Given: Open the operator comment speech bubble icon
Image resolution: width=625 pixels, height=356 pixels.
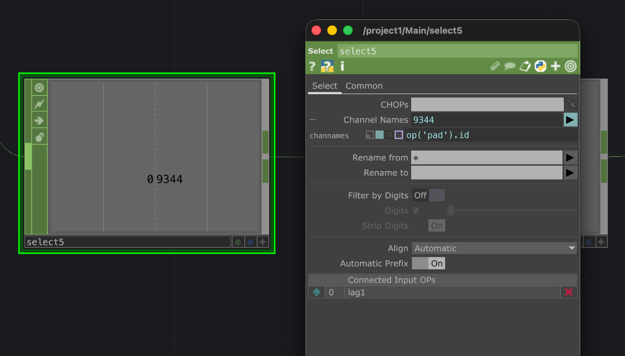Looking at the screenshot, I should tap(510, 67).
